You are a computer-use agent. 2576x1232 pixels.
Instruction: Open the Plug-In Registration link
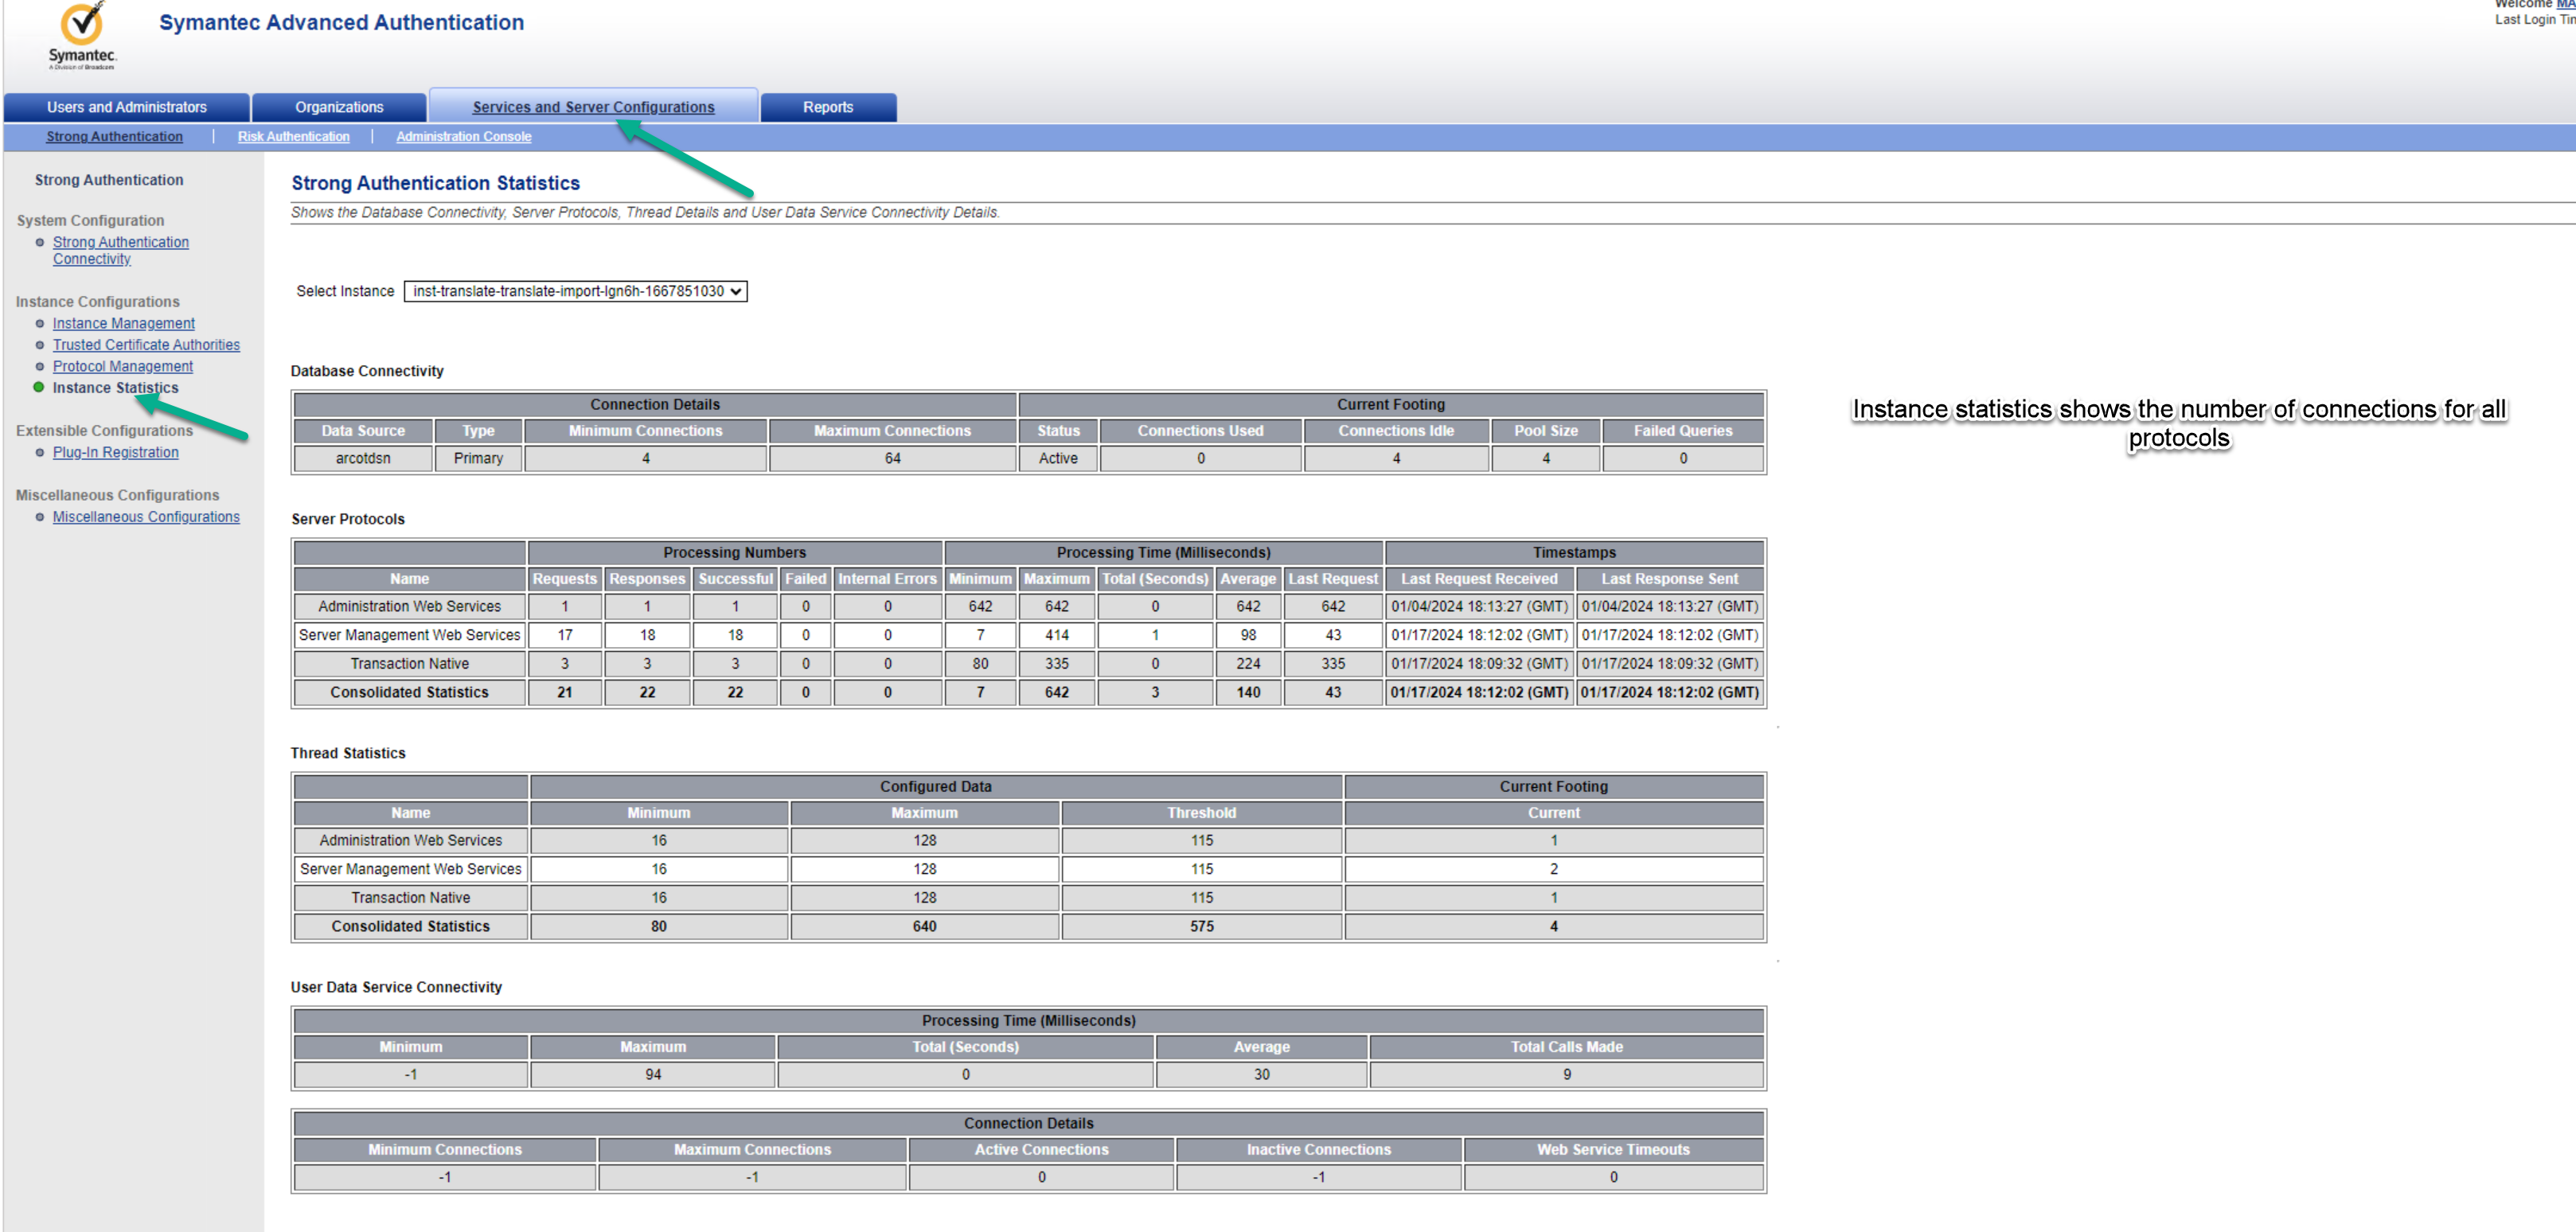pyautogui.click(x=115, y=452)
